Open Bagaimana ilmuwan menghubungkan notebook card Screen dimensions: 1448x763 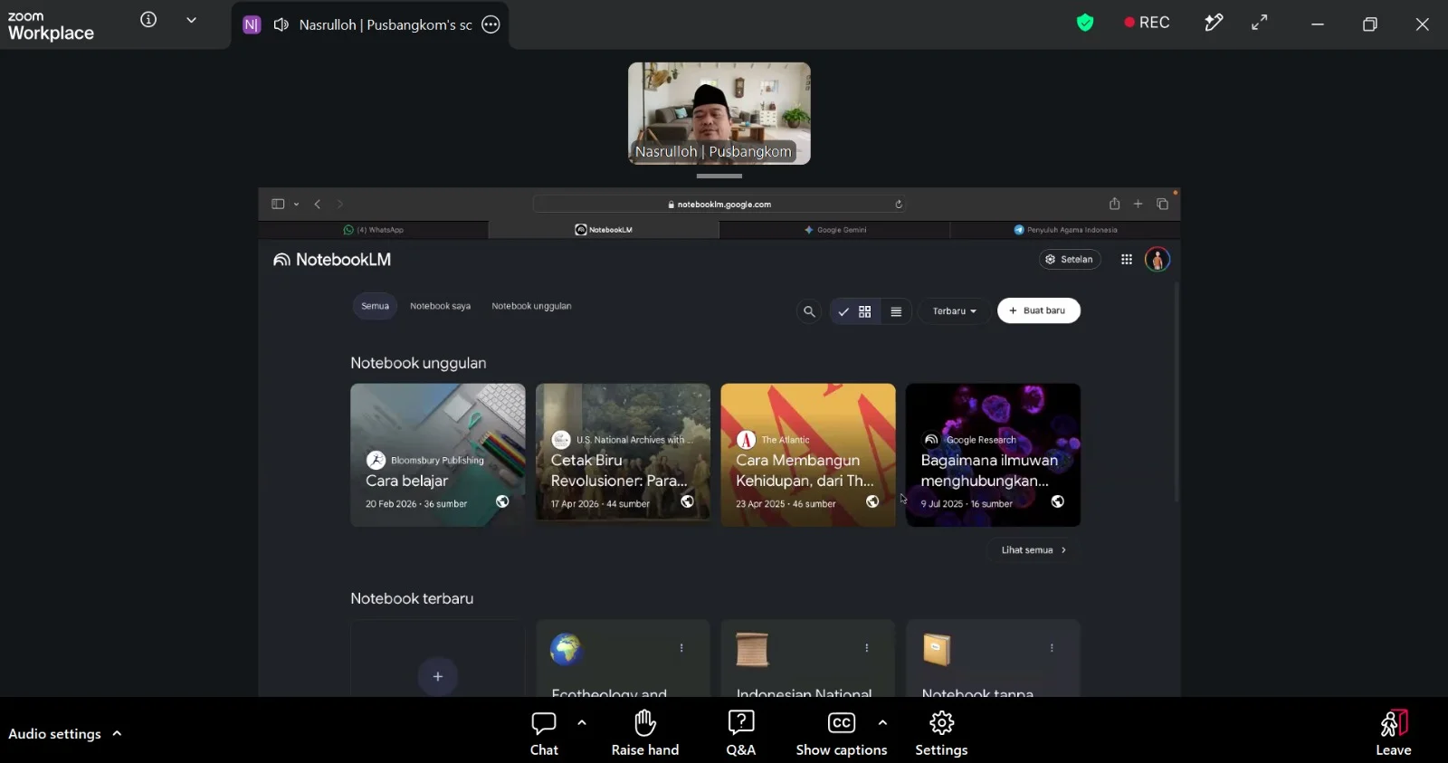pyautogui.click(x=993, y=455)
